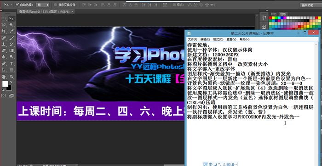Click the IME 中 language indicator
Viewport: 322px width, 166px height.
(x=211, y=164)
